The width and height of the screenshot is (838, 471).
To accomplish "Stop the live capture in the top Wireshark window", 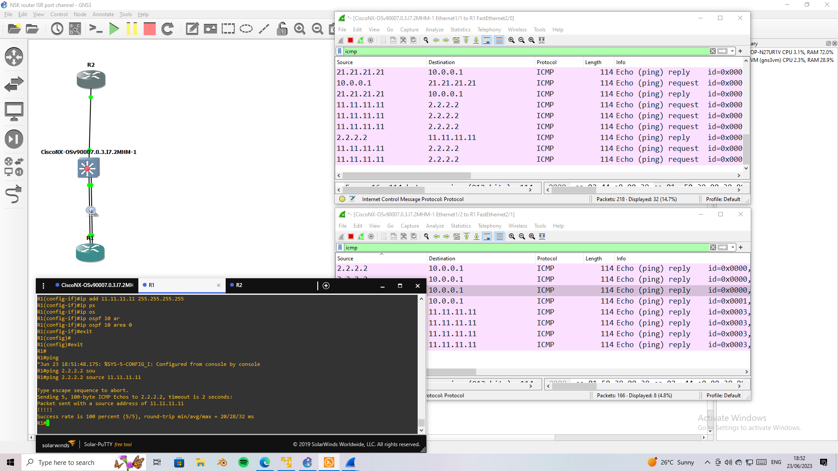I will [350, 40].
